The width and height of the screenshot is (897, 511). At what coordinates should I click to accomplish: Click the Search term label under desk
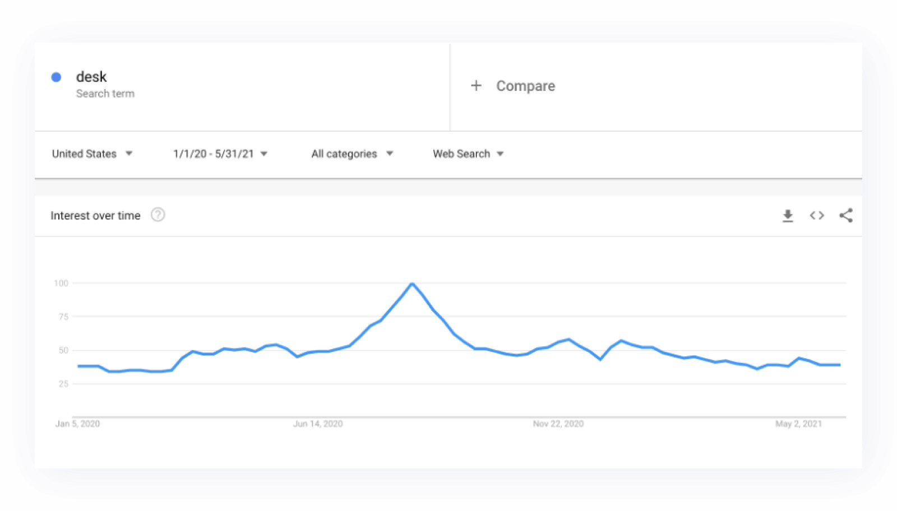[x=105, y=94]
